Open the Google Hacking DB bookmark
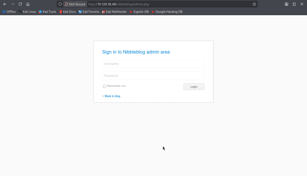This screenshot has width=307, height=176. pos(167,12)
